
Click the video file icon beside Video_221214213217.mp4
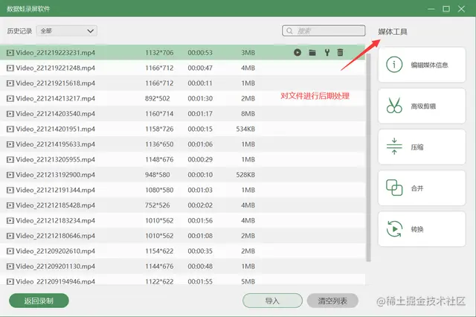10,98
